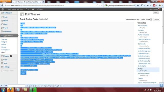Open the Media menu in sidebar
Image resolution: width=164 pixels, height=92 pixels.
pyautogui.click(x=6, y=21)
